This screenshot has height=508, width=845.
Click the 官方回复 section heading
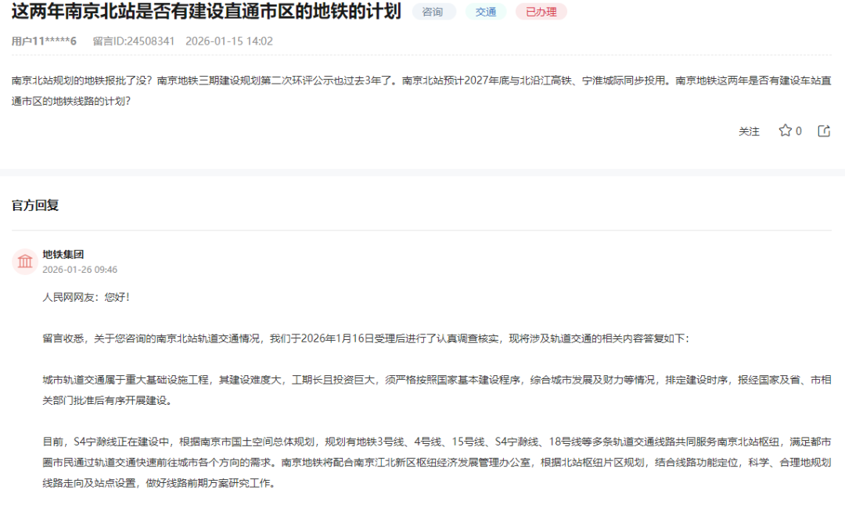(35, 205)
